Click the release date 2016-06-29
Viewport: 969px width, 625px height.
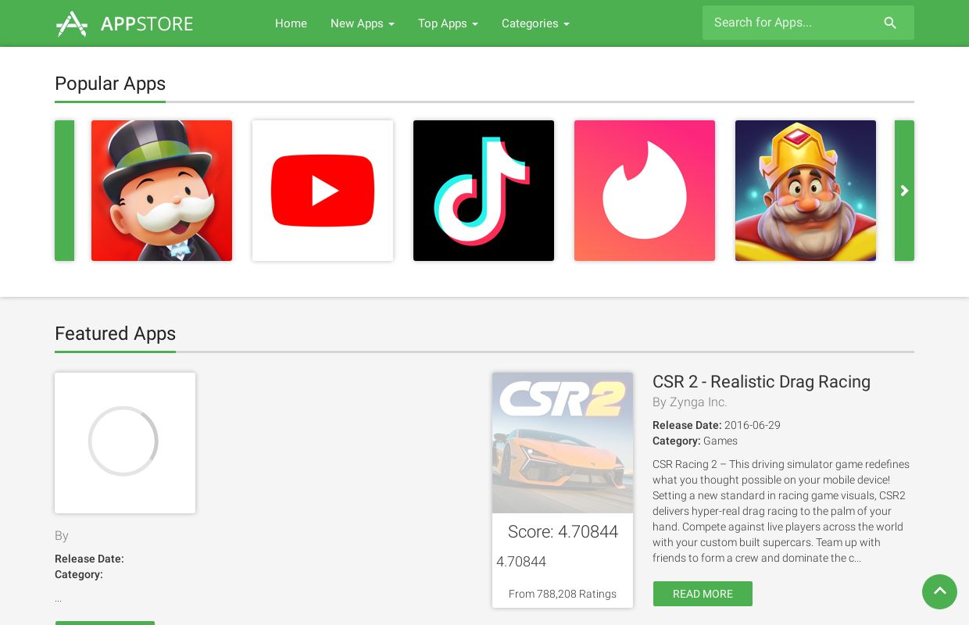[753, 426]
